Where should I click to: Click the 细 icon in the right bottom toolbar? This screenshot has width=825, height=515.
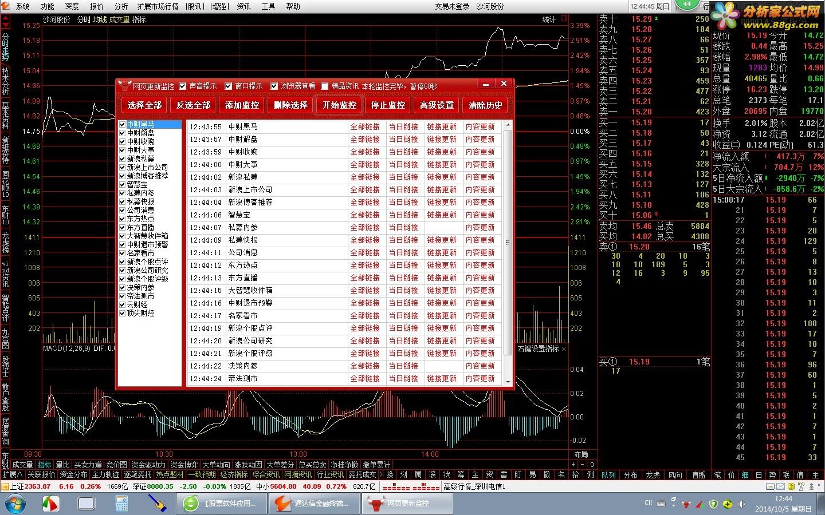pos(745,475)
